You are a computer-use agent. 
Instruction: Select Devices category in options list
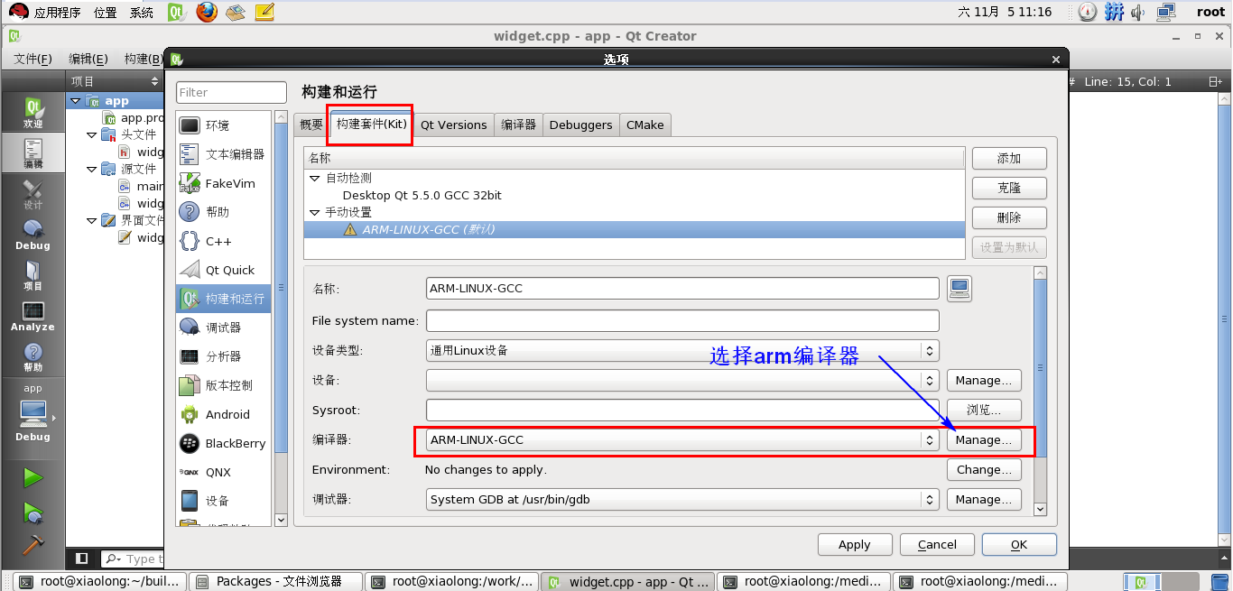(x=224, y=501)
